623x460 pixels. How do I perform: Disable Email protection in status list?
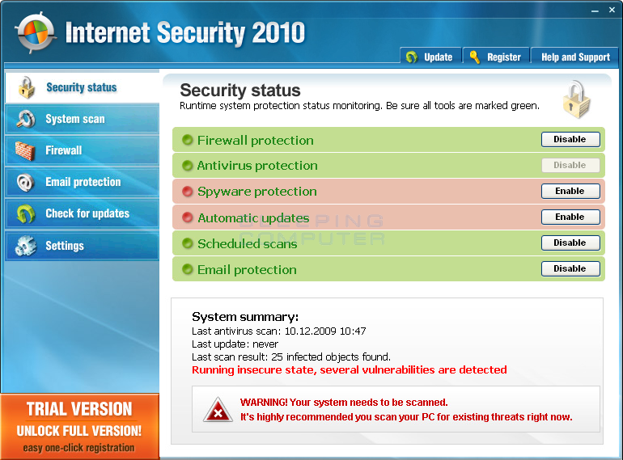coord(570,268)
